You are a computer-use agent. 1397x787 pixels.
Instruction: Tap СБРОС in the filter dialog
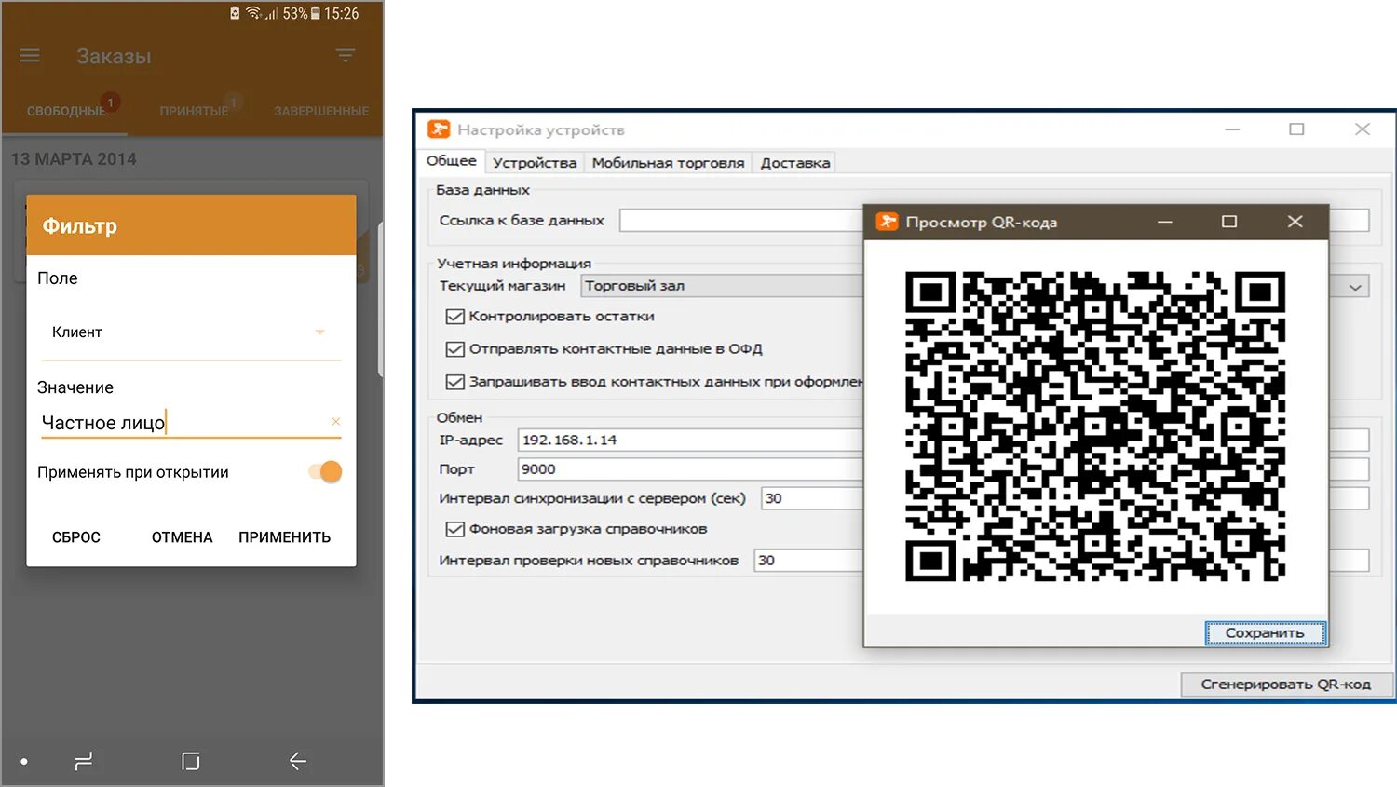76,537
